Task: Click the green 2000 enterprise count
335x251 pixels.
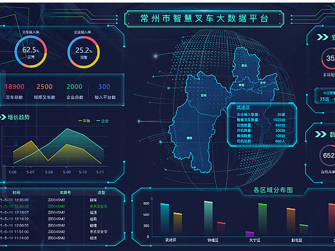Action: [x=74, y=87]
